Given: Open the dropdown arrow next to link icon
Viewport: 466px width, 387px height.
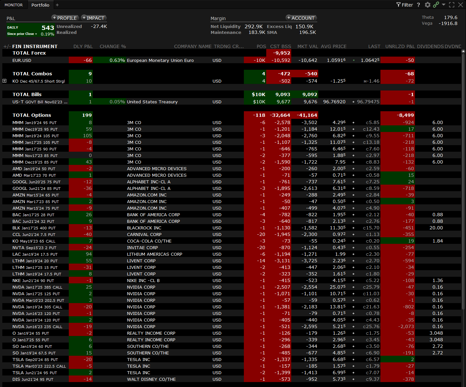Looking at the screenshot, I should coord(444,5).
